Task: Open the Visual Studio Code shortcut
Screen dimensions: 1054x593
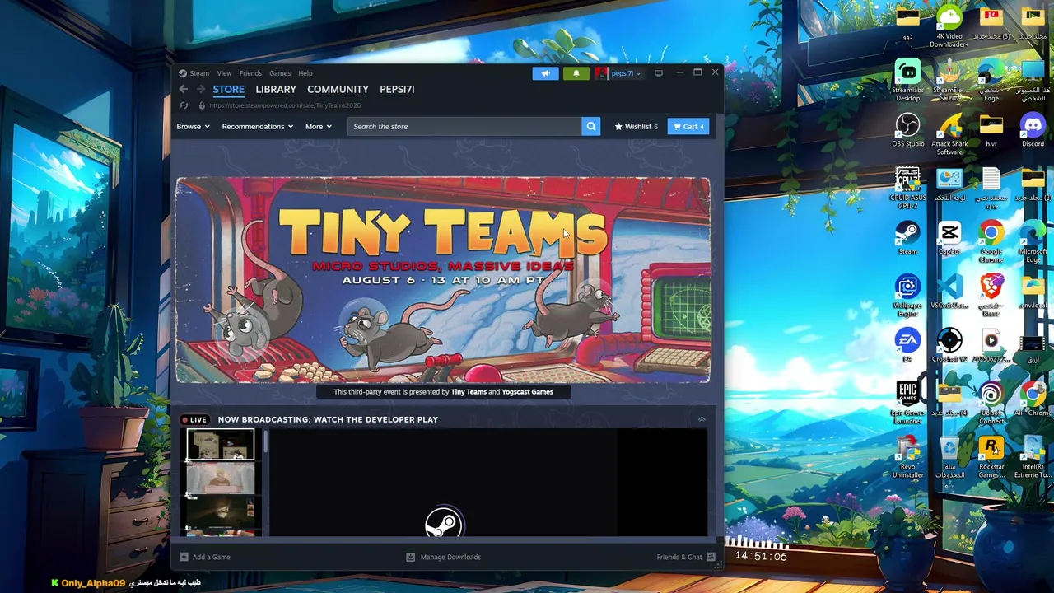Action: pos(949,292)
